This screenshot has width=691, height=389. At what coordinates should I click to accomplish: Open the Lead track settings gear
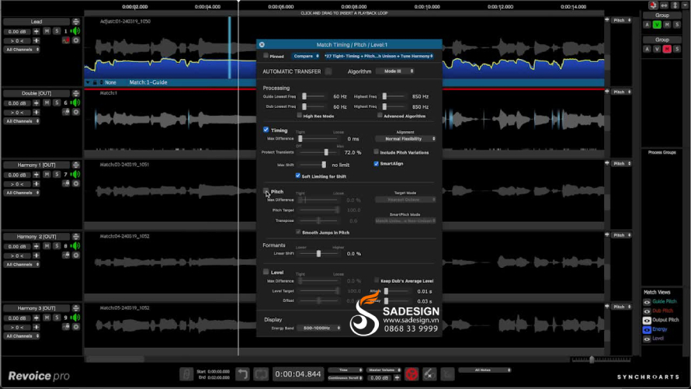[76, 40]
